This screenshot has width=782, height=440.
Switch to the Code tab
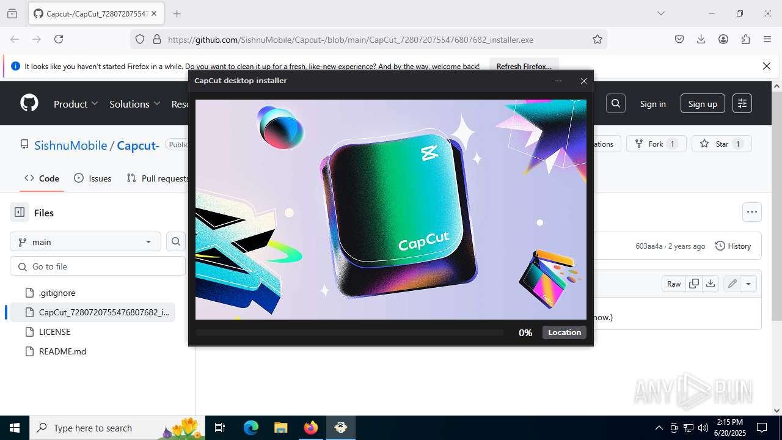pyautogui.click(x=42, y=178)
